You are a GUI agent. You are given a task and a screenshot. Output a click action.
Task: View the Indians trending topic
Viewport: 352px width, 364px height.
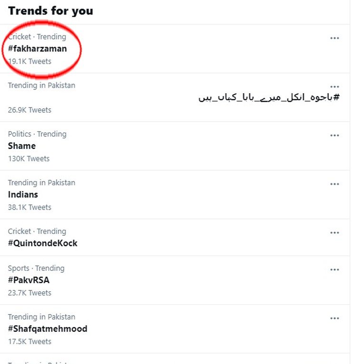[x=23, y=194]
